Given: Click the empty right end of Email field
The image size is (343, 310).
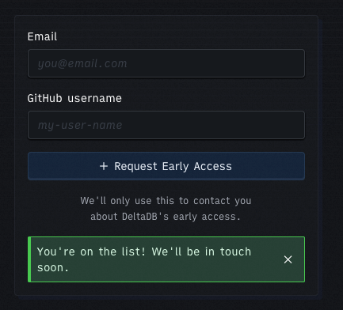Looking at the screenshot, I should click(x=264, y=63).
